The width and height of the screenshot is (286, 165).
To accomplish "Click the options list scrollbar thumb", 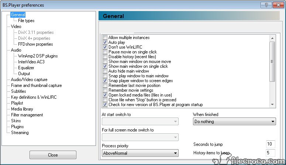I will tap(272, 62).
